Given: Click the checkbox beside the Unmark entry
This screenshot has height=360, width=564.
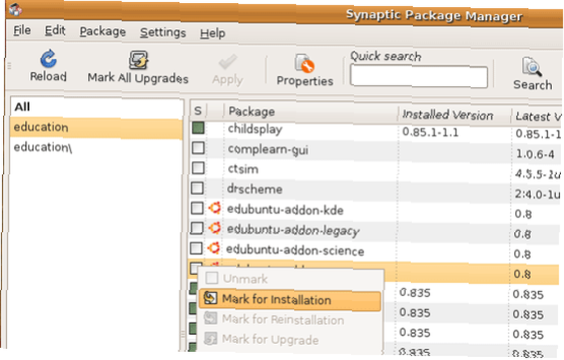Looking at the screenshot, I should (x=211, y=278).
